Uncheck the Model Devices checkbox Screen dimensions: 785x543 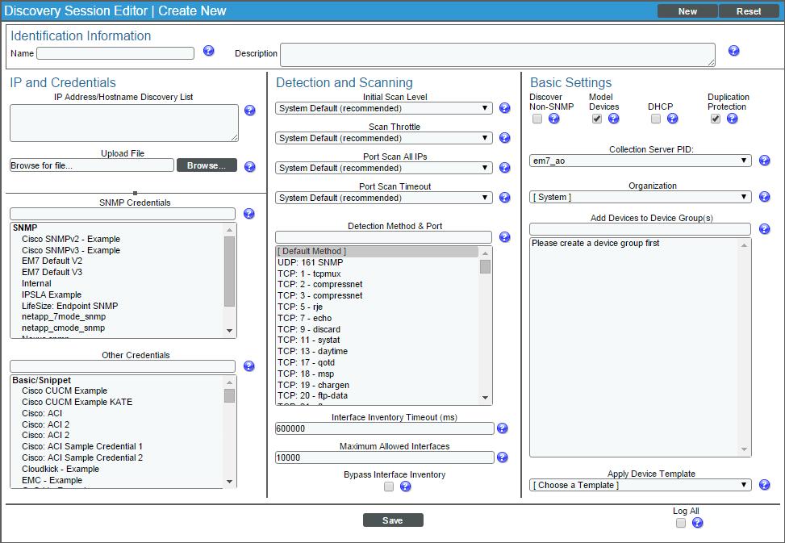tap(596, 119)
